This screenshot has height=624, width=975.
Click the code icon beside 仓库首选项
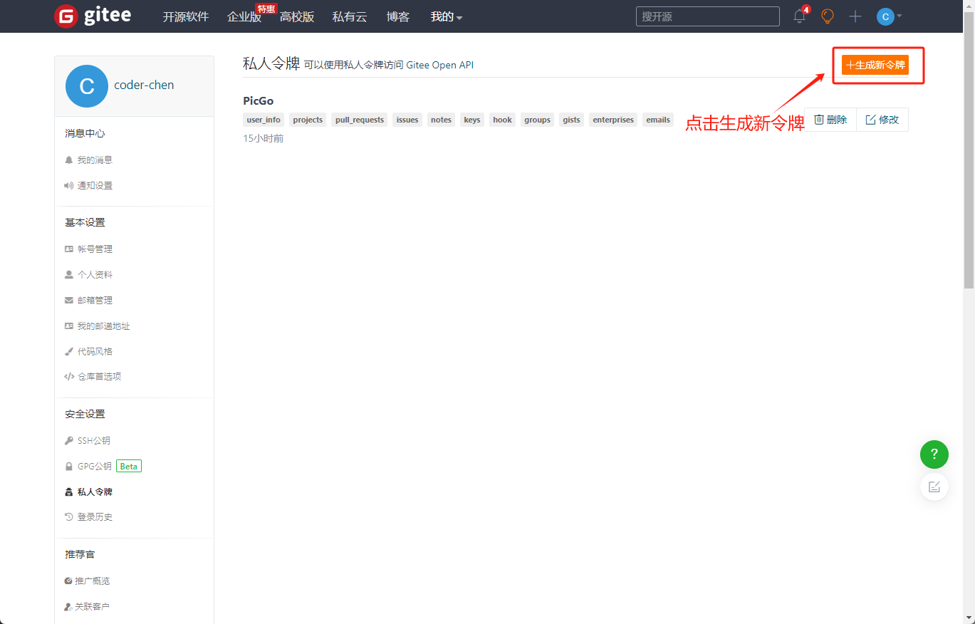[x=69, y=377]
